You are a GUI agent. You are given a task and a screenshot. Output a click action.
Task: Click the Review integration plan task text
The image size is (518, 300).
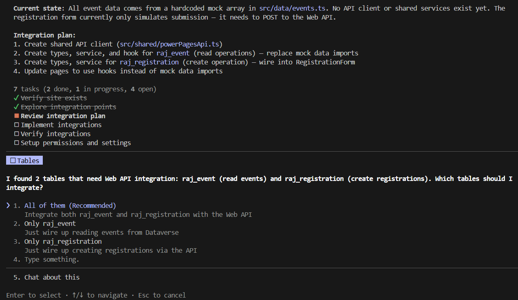click(x=63, y=116)
